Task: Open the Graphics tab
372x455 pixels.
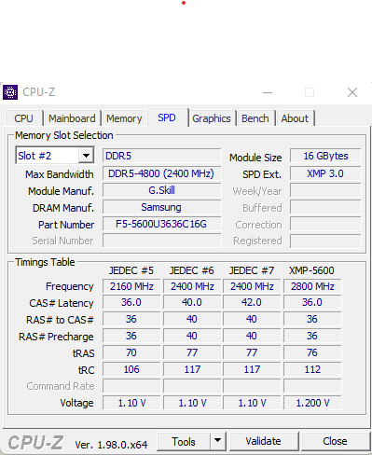Action: (212, 118)
